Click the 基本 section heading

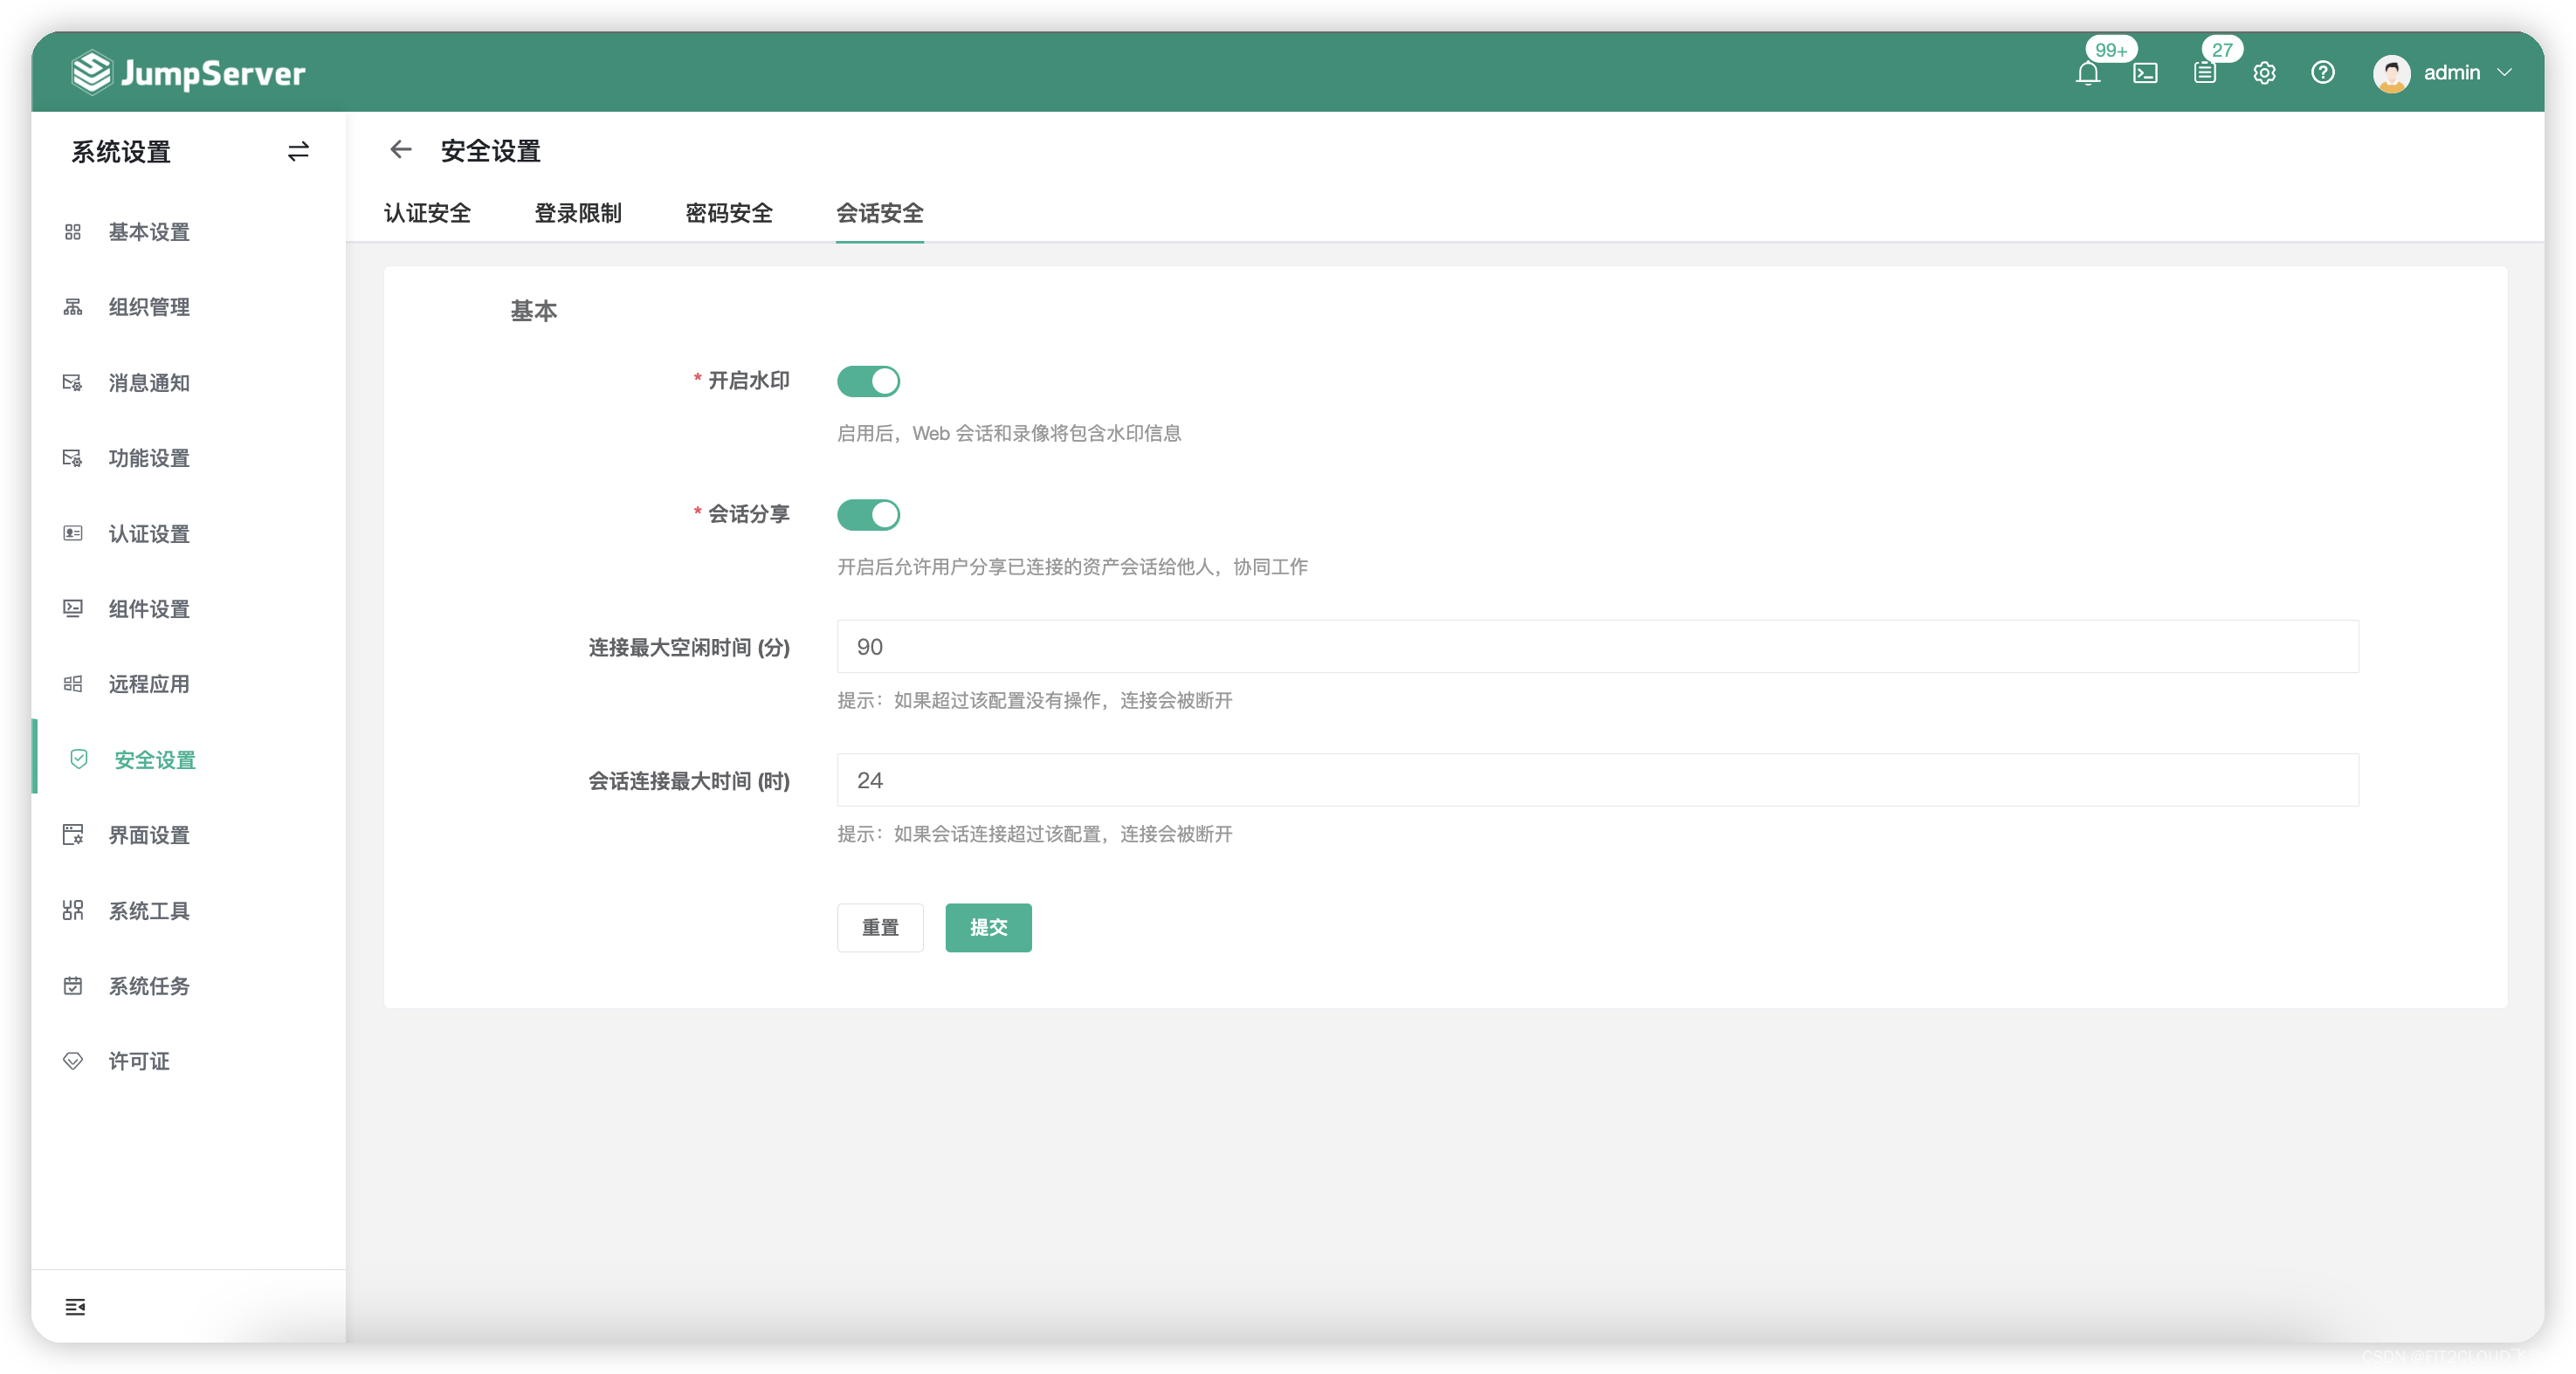tap(534, 311)
